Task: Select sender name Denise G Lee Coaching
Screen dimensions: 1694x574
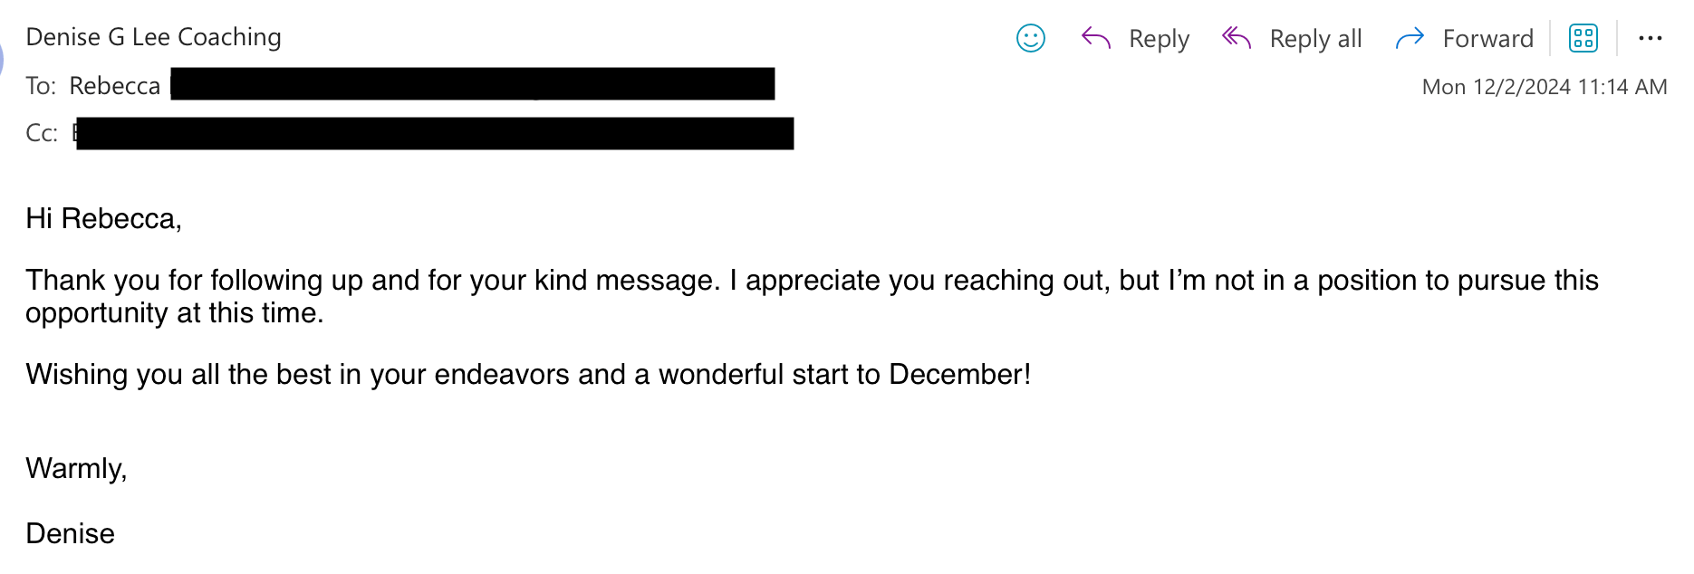Action: click(x=154, y=37)
